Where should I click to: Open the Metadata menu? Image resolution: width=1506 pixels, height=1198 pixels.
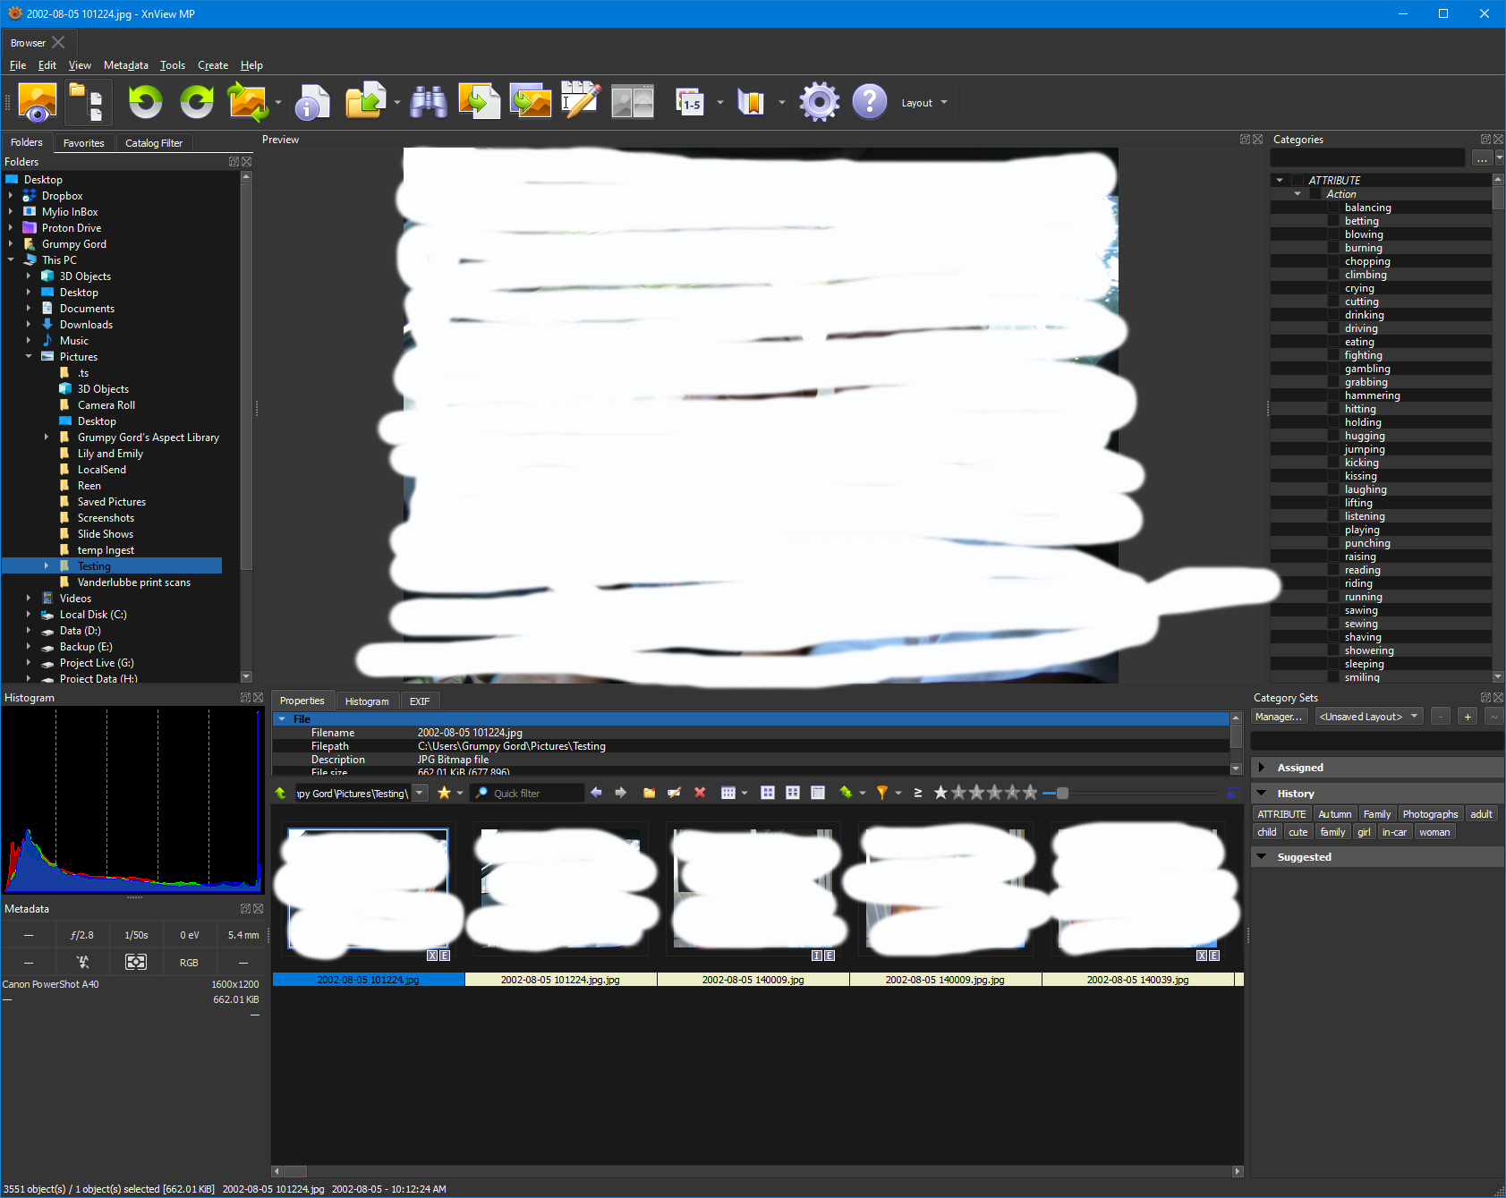coord(125,65)
